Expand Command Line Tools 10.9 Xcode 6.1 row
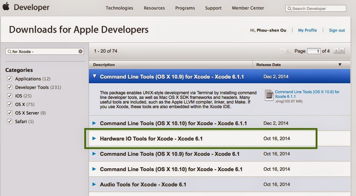This screenshot has width=356, height=196. click(94, 154)
